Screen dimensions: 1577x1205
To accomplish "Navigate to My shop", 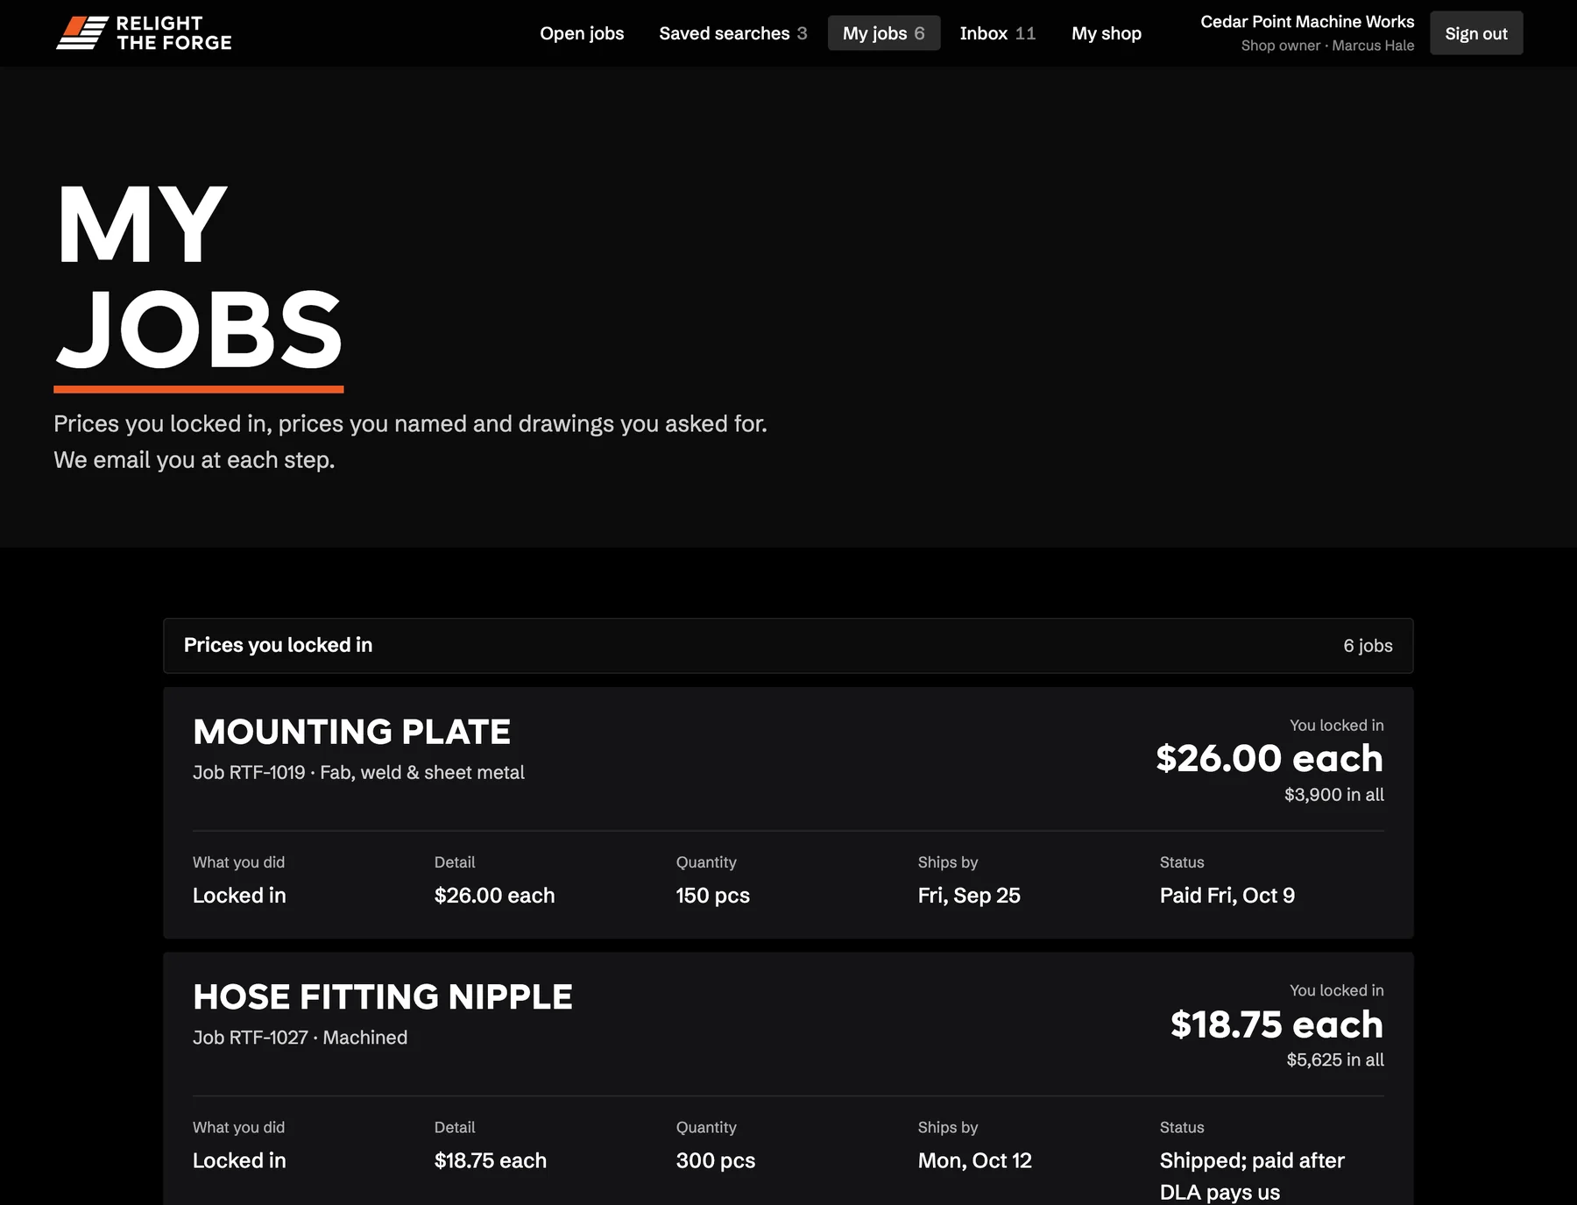I will [1106, 33].
